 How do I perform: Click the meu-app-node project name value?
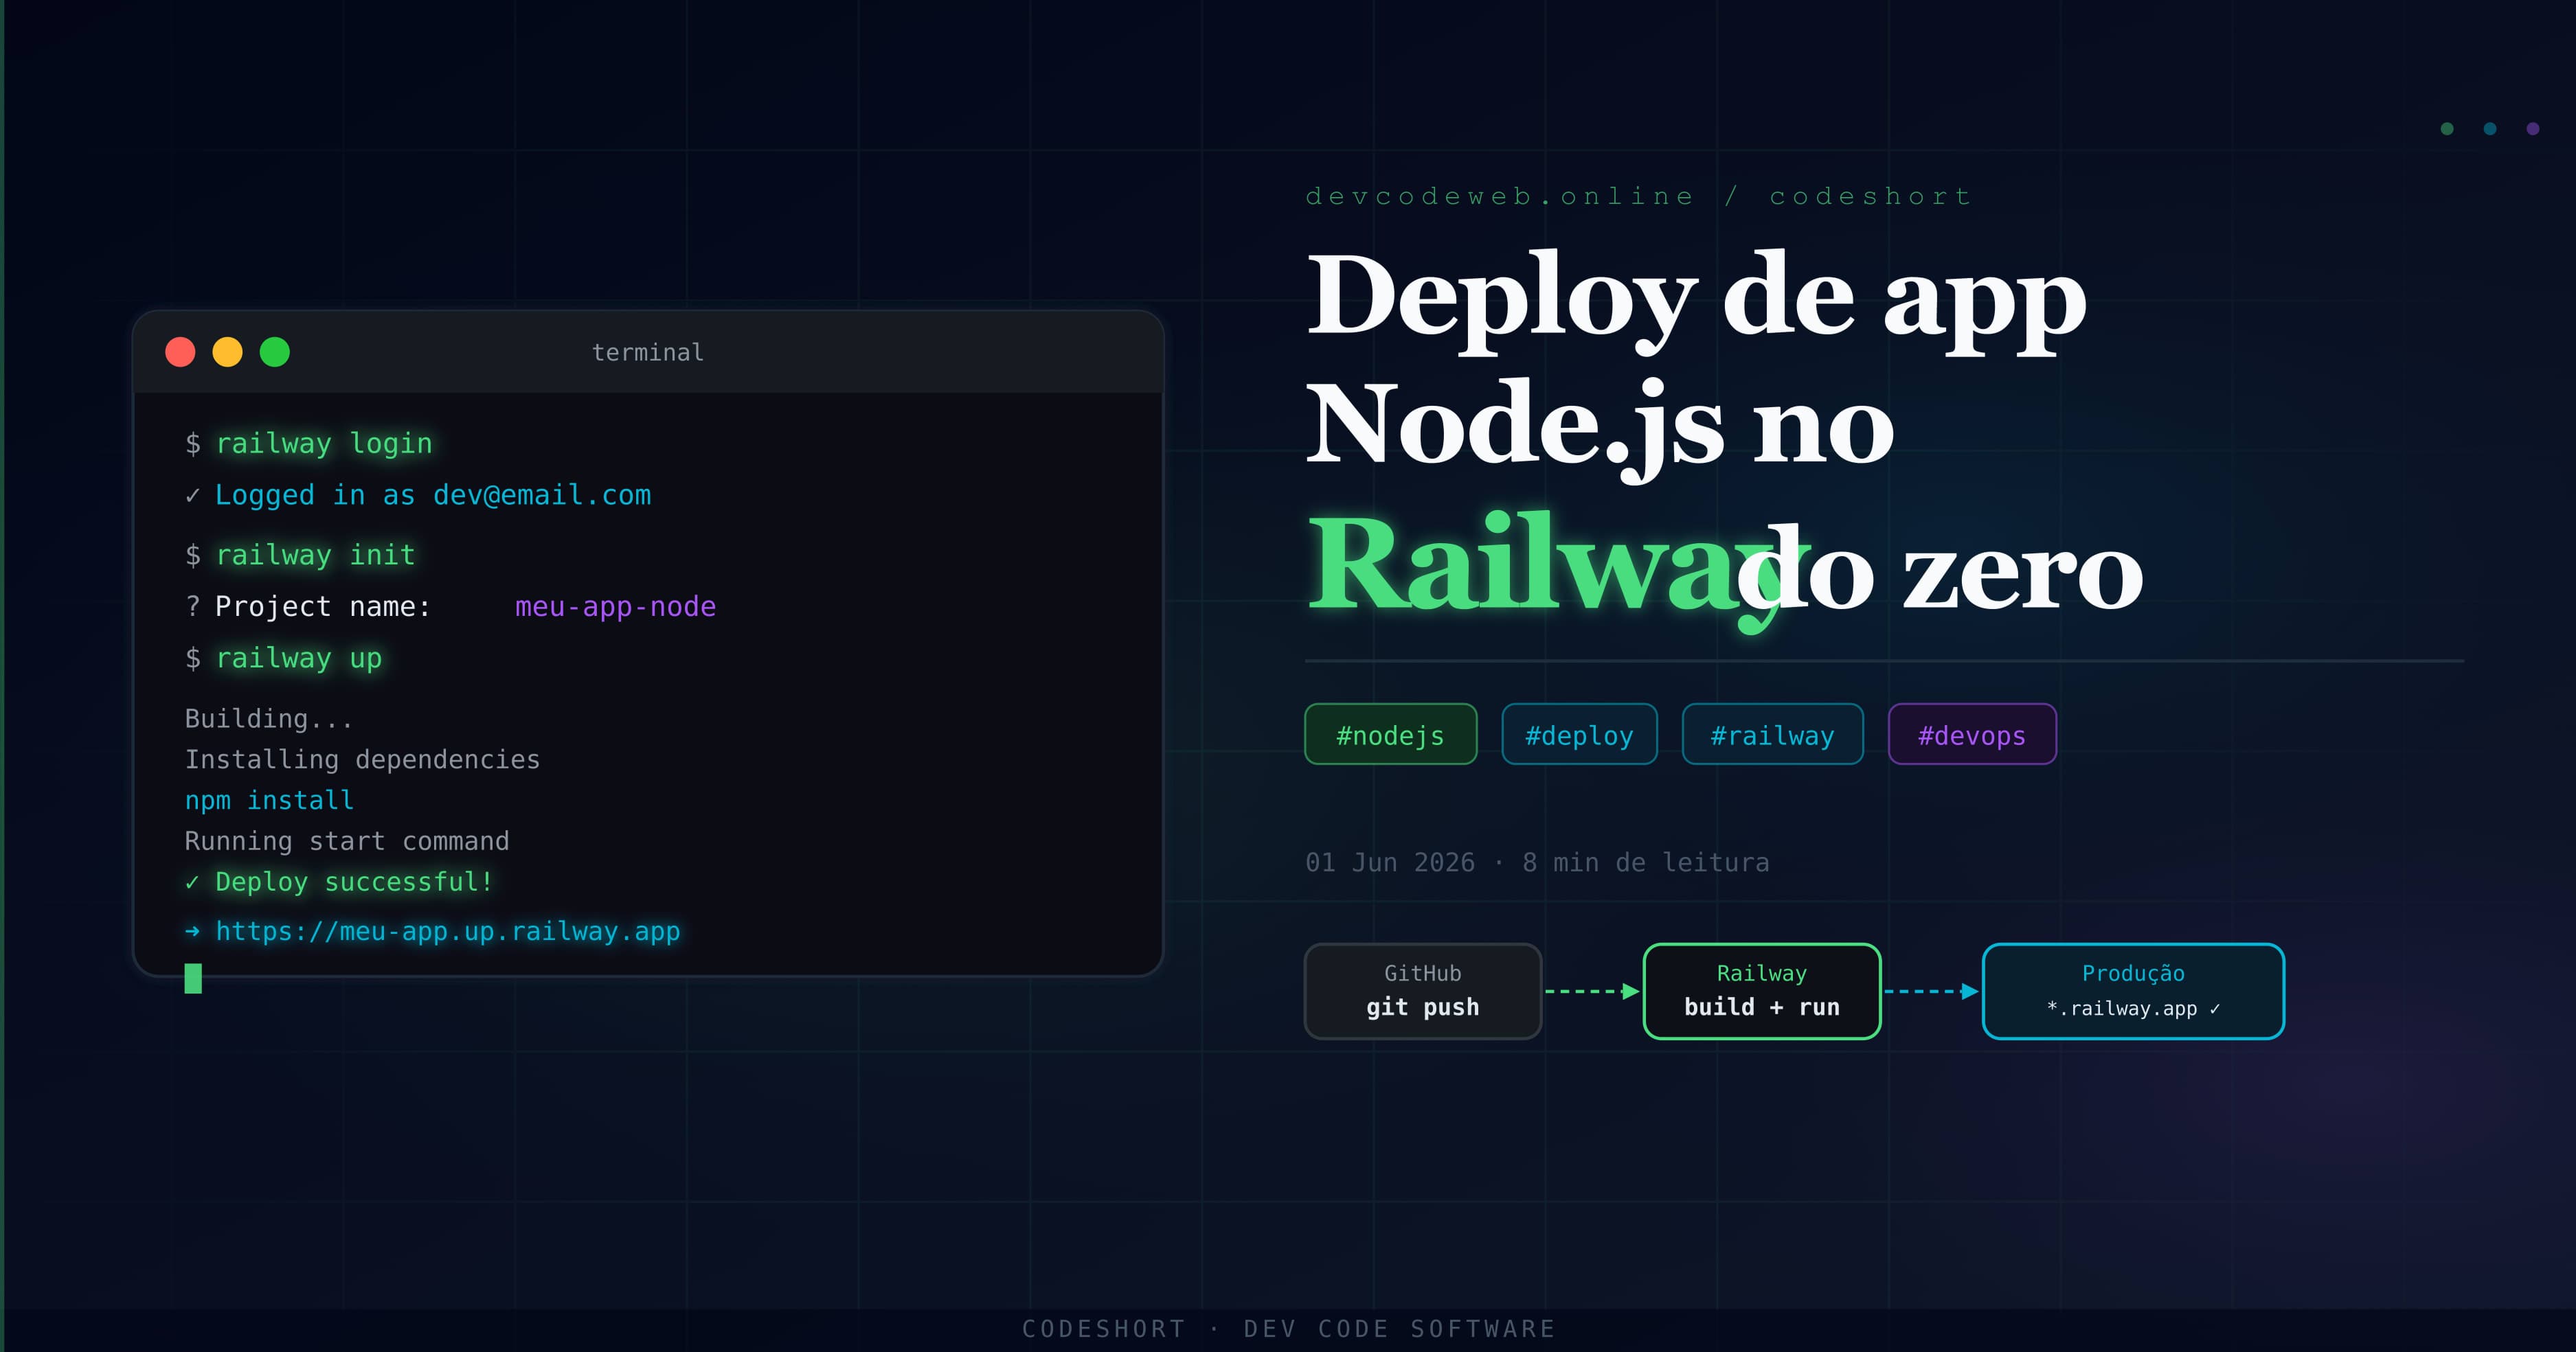coord(615,606)
